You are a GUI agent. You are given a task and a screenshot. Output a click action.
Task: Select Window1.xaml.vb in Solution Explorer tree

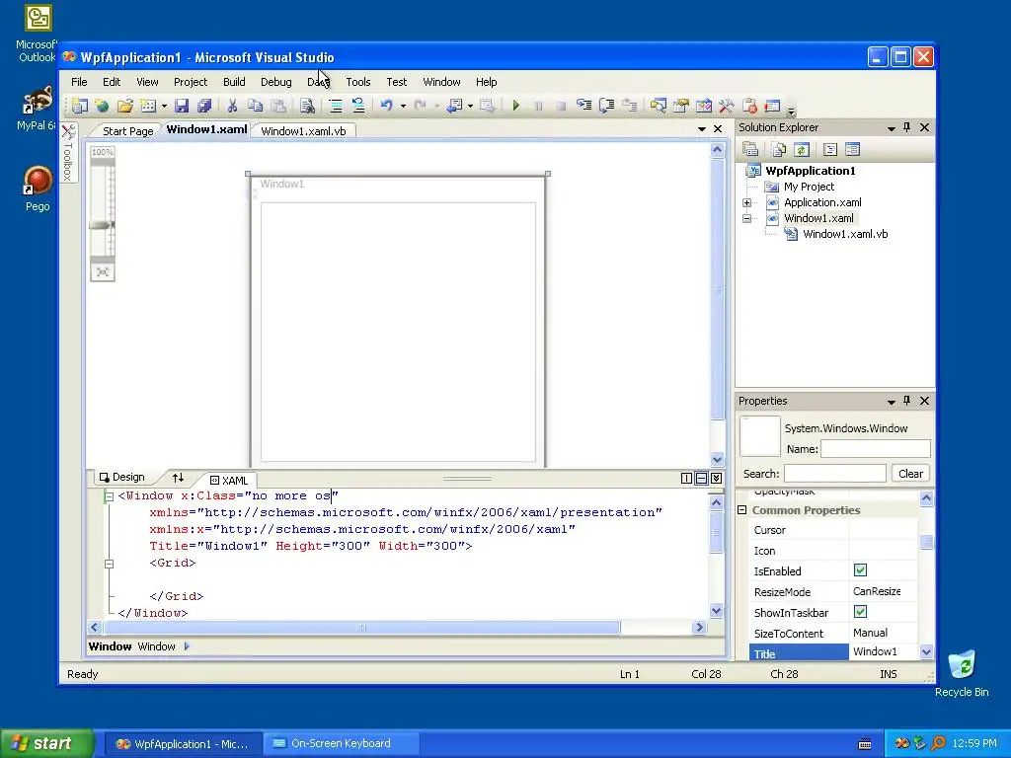pyautogui.click(x=845, y=234)
